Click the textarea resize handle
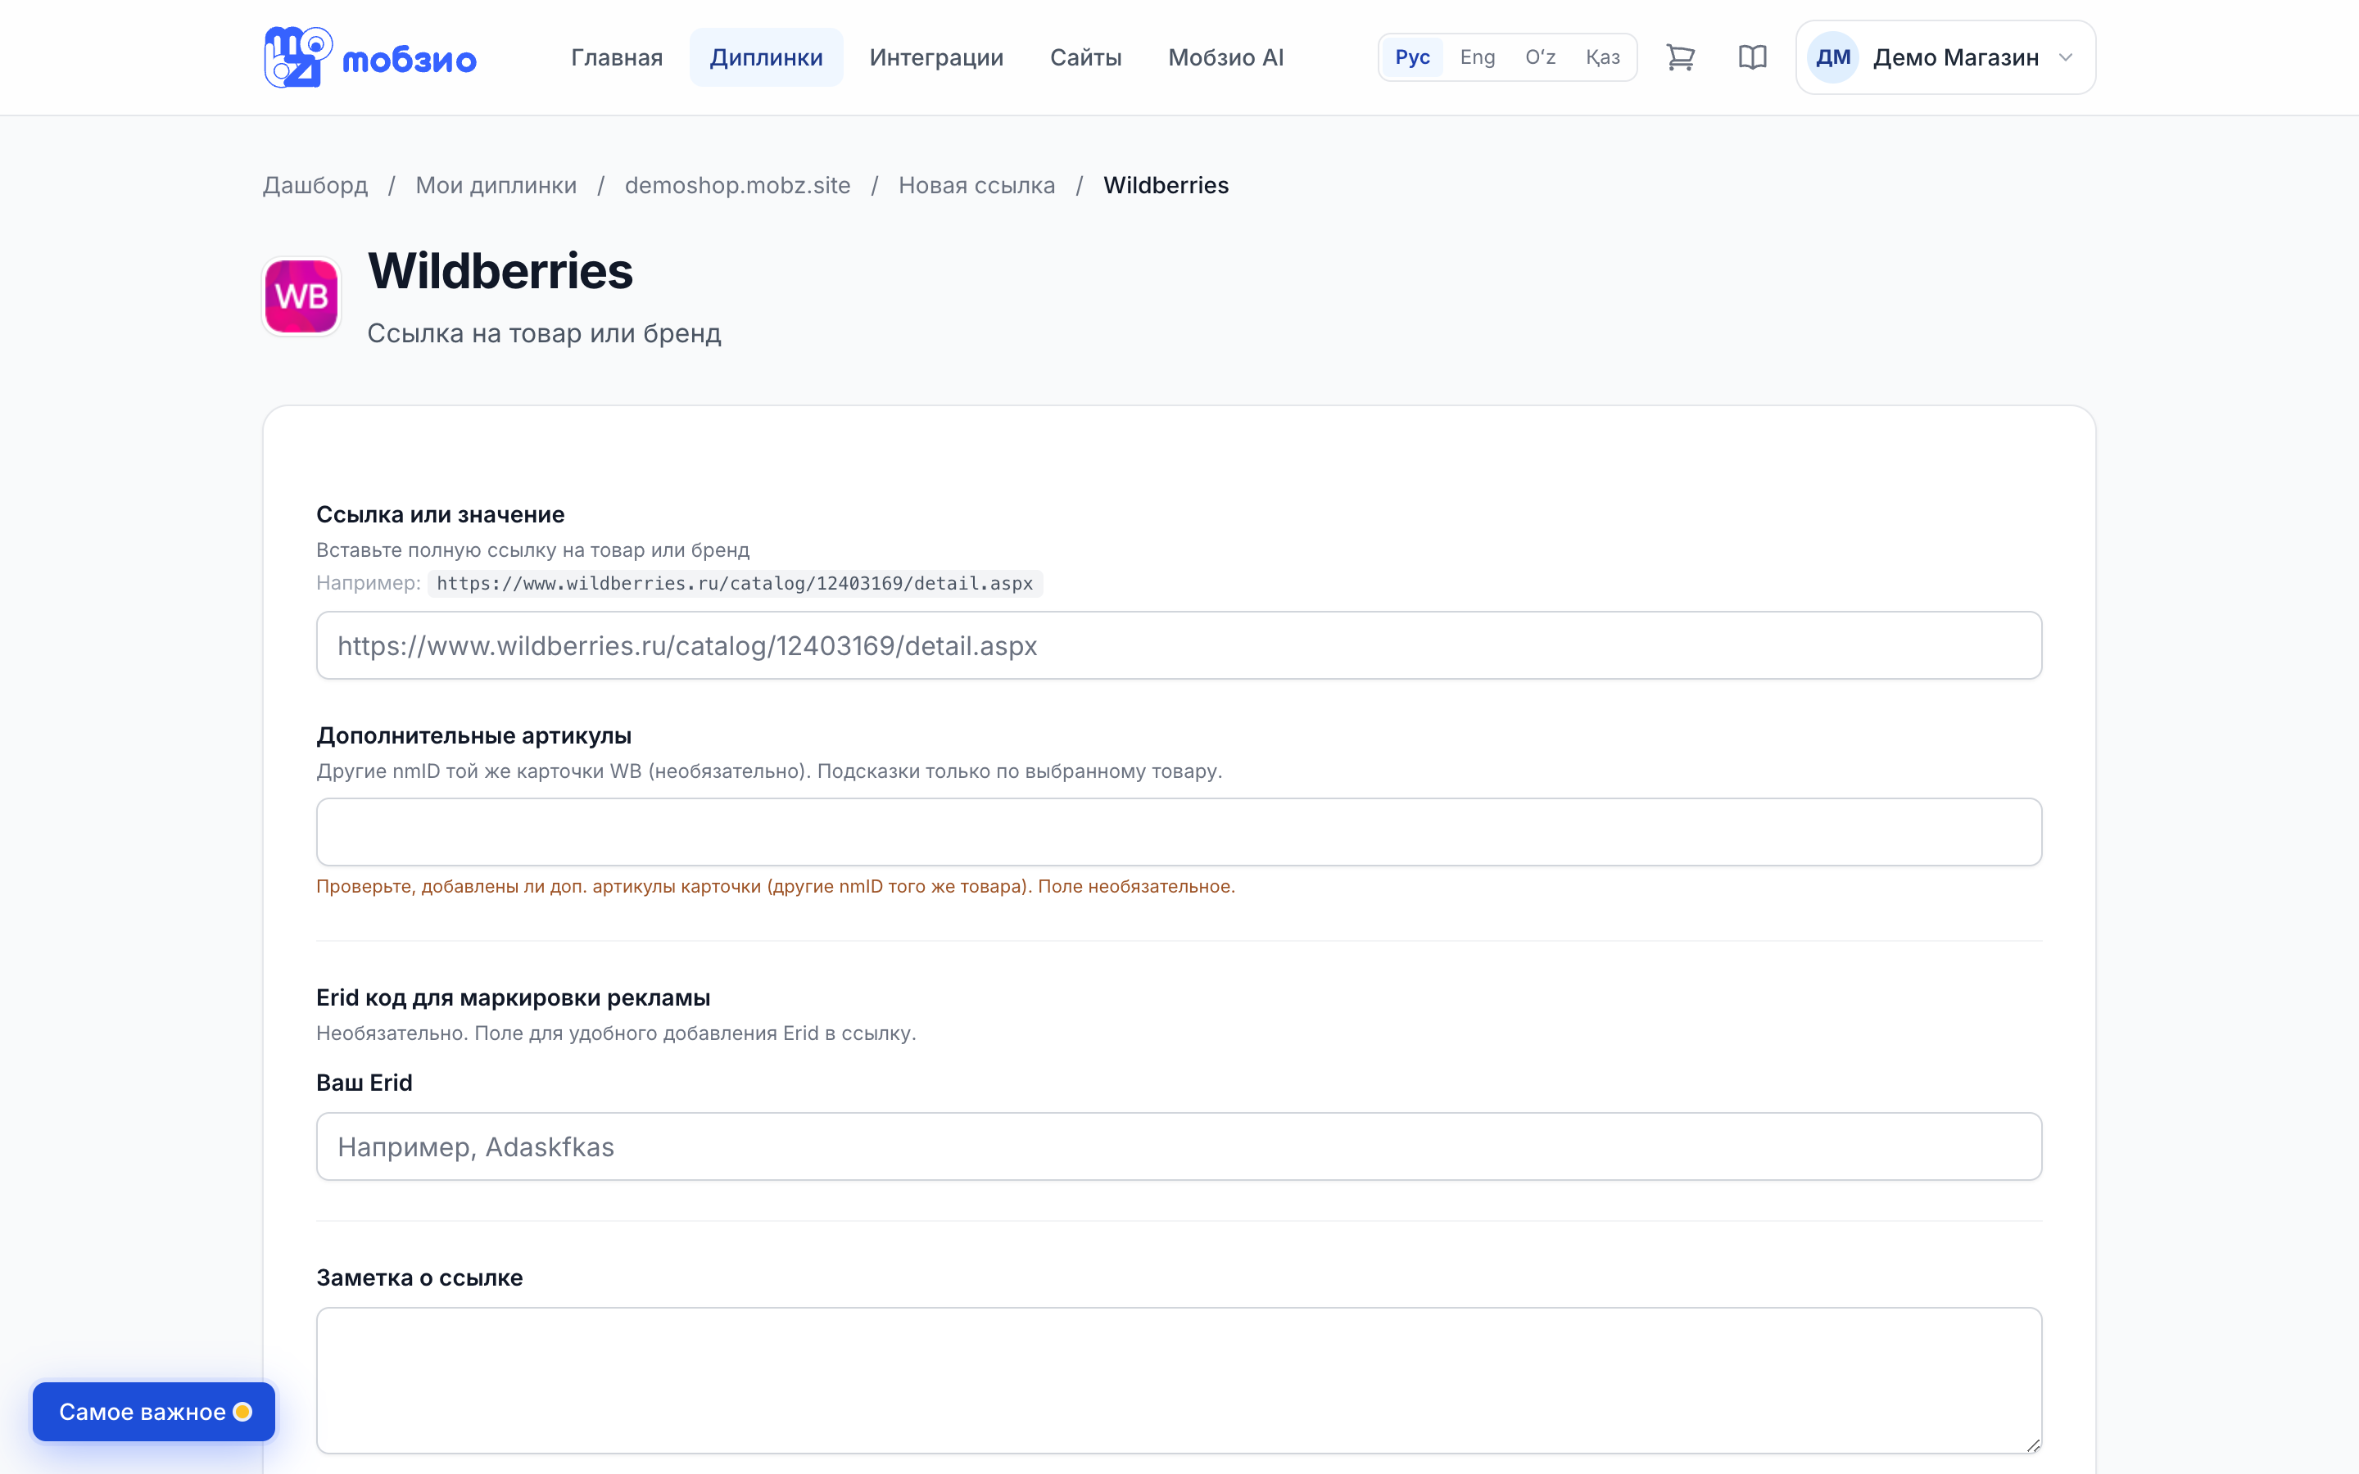 [x=2032, y=1445]
